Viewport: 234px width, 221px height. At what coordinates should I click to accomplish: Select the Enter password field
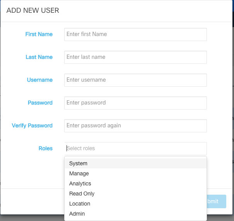135,103
